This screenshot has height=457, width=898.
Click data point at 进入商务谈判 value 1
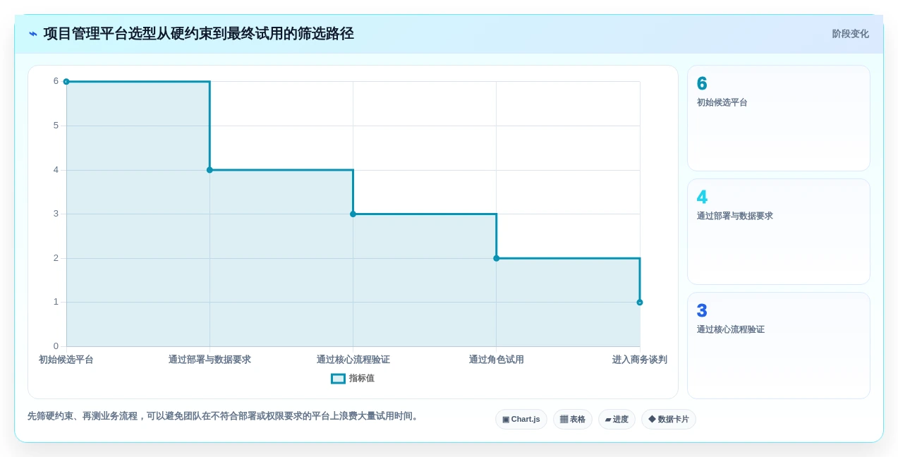tap(640, 303)
